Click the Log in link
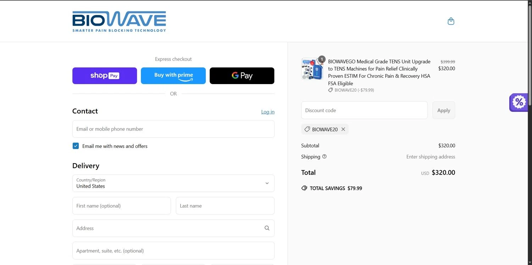This screenshot has height=265, width=532. tap(268, 112)
